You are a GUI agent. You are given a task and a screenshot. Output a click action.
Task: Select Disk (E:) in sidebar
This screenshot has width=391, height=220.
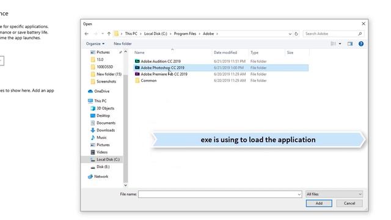click(x=103, y=167)
